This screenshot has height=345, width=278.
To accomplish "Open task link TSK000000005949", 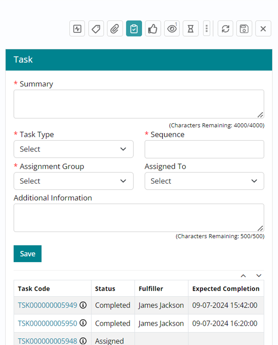I will [47, 305].
